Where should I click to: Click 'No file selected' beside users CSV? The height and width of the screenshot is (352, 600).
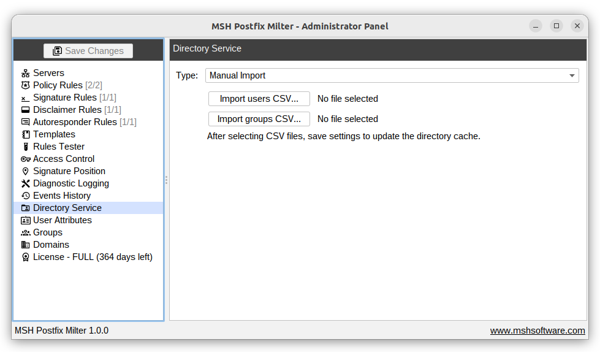347,99
